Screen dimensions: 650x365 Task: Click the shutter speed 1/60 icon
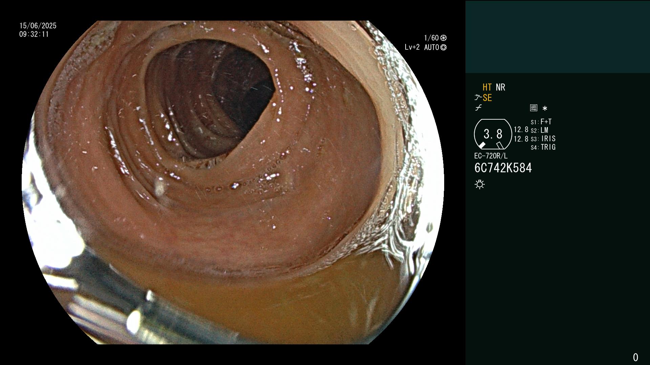(x=443, y=38)
